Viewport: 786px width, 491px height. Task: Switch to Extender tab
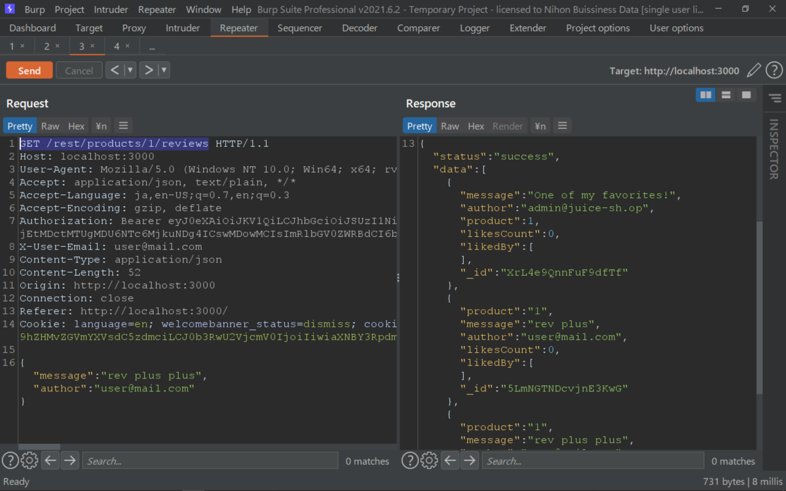(x=528, y=28)
